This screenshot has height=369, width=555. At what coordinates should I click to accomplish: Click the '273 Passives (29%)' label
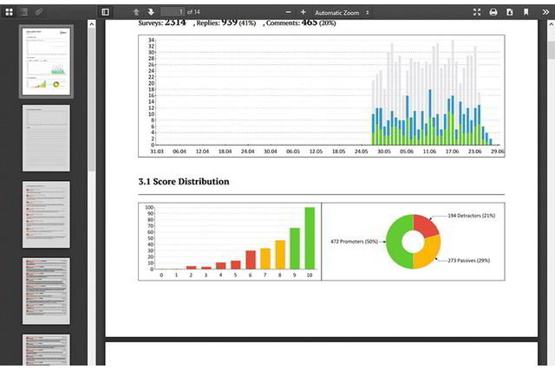point(468,261)
